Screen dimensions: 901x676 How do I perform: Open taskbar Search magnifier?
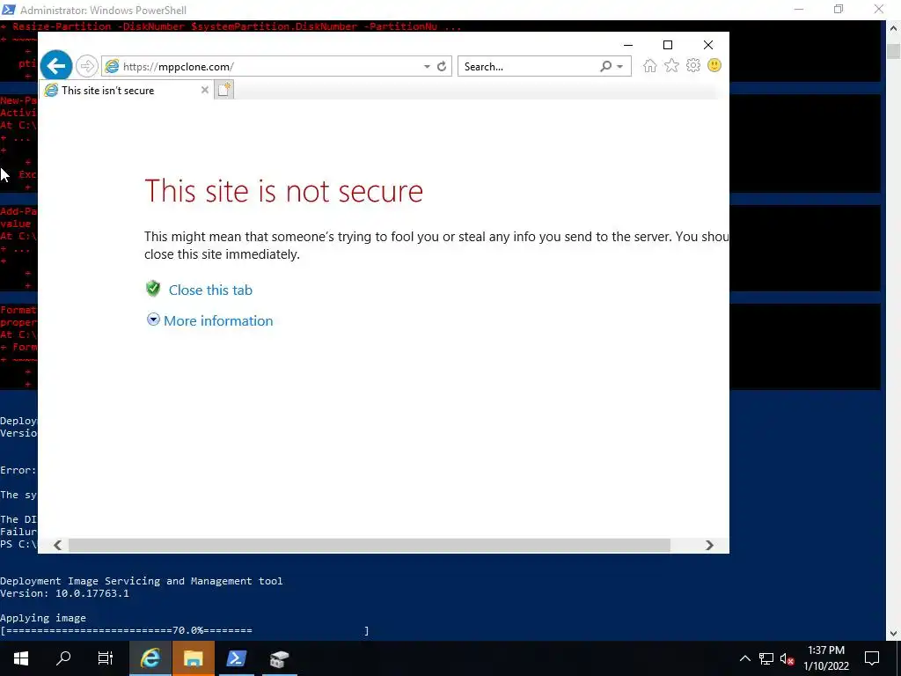click(63, 658)
